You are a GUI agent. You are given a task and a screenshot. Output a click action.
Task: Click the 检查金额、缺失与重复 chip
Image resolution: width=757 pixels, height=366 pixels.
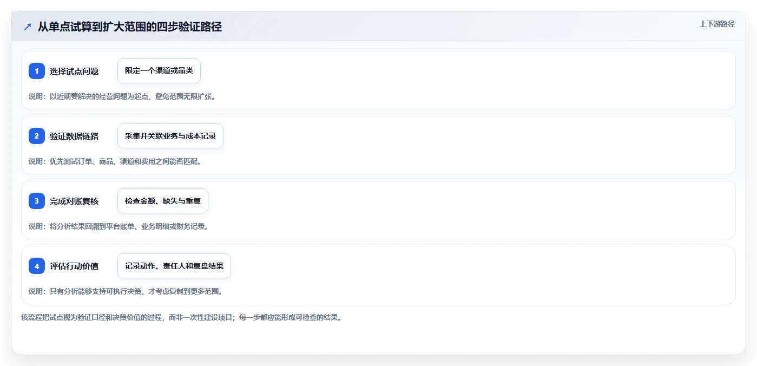(x=163, y=201)
